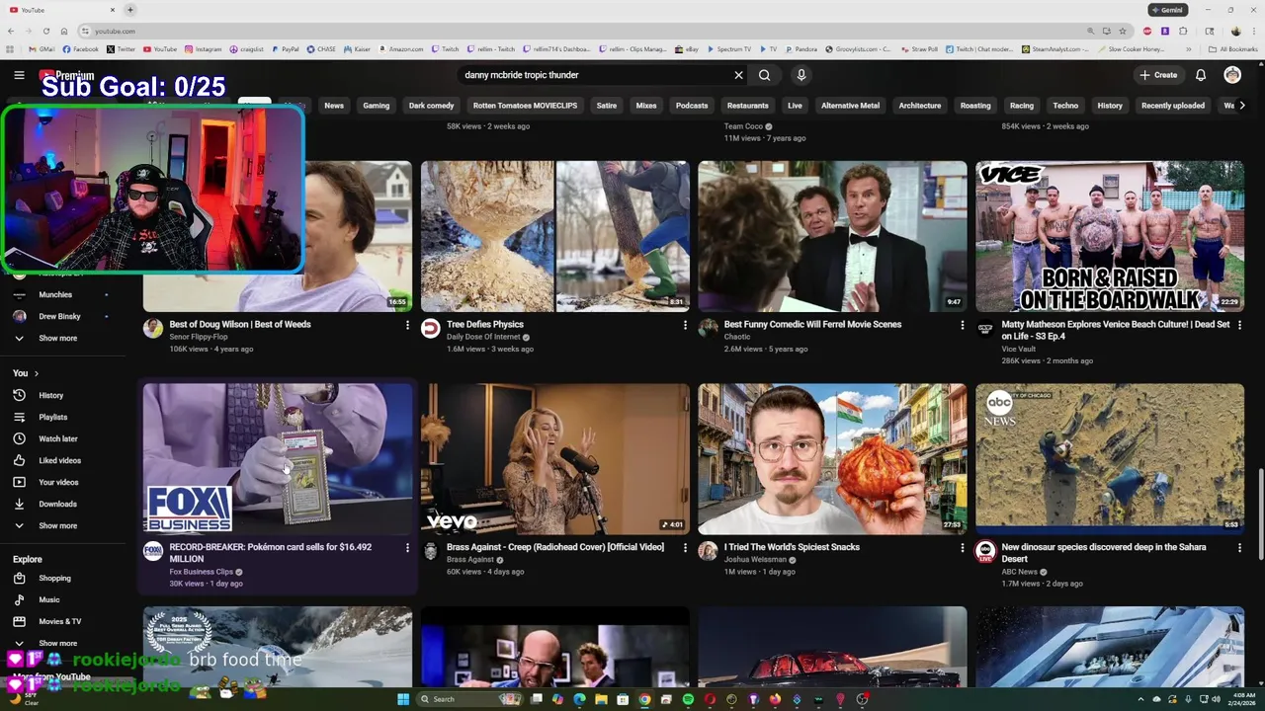Open Tree Defies Physics thumbnail
The image size is (1265, 711).
tap(555, 237)
